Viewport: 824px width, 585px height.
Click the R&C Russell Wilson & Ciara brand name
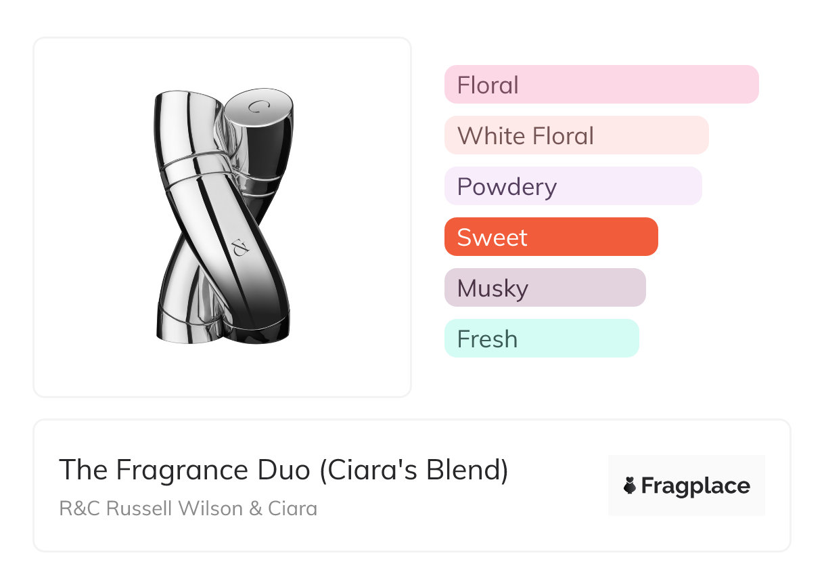188,508
